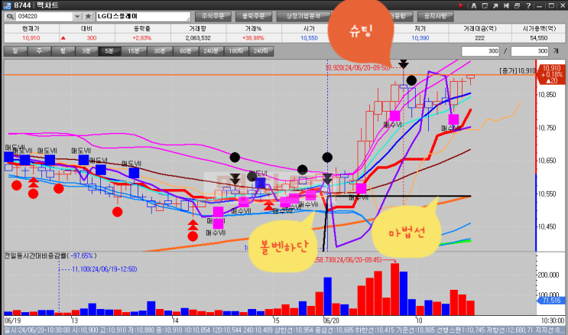The height and width of the screenshot is (335, 568).
Task: Select the 60분 interval tab
Action: [x=186, y=51]
